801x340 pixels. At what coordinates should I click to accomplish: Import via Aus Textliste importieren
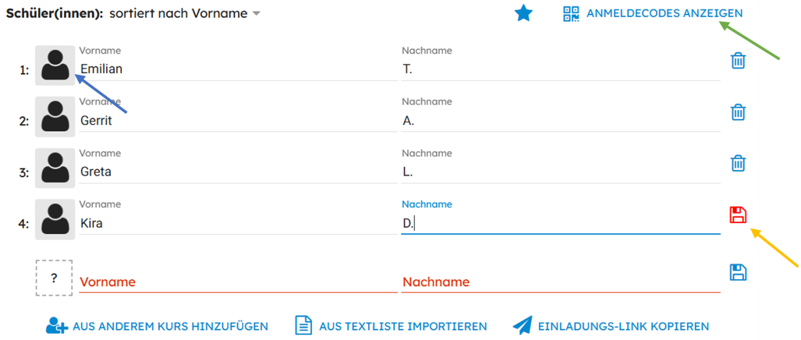(402, 327)
